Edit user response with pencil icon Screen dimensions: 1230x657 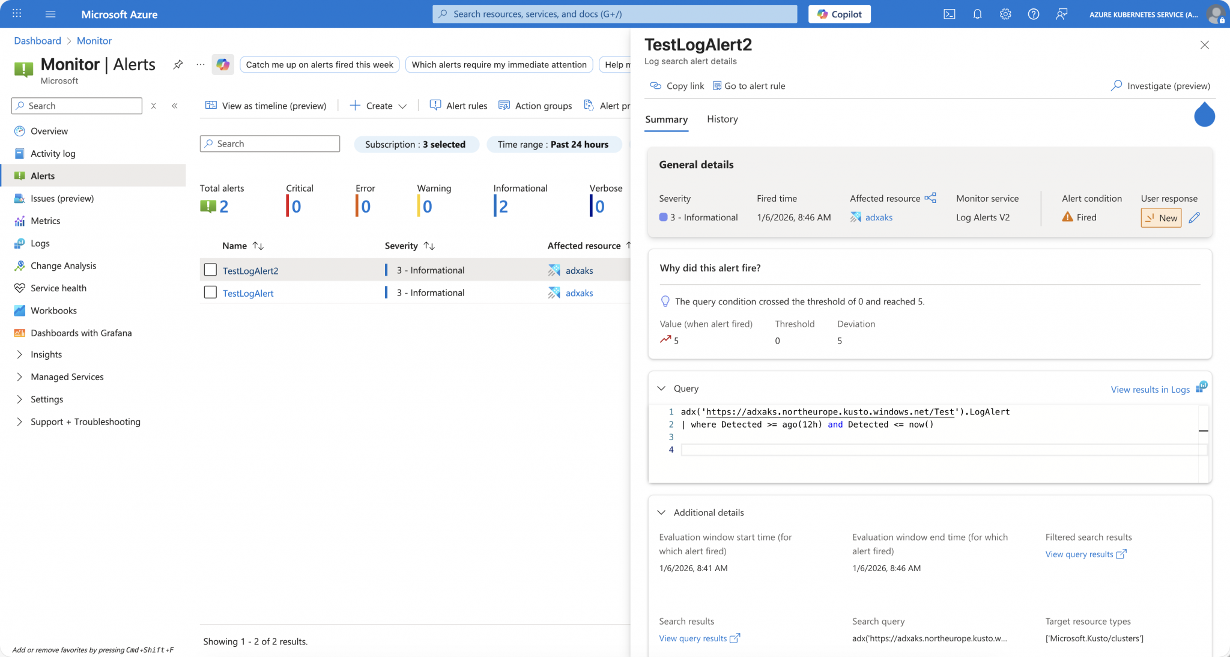pos(1195,217)
